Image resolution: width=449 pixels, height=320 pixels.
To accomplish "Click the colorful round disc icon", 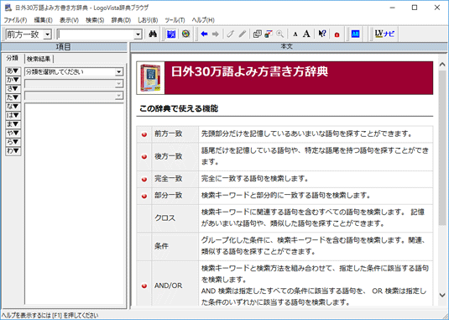I will pyautogui.click(x=185, y=34).
